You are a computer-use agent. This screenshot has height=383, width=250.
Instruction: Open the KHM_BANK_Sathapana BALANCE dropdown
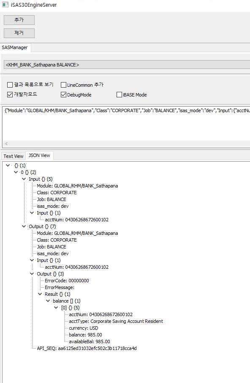pos(127,65)
